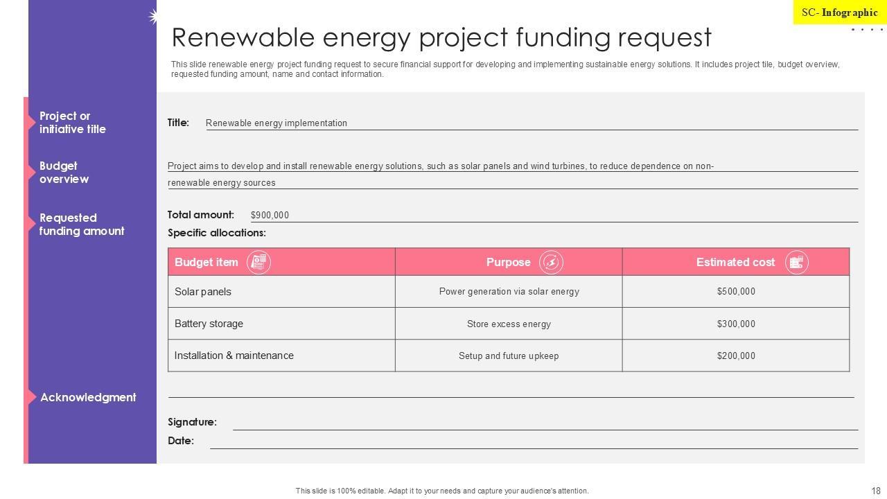Click the Date line field
Screen dimensions: 887x499
click(534, 441)
